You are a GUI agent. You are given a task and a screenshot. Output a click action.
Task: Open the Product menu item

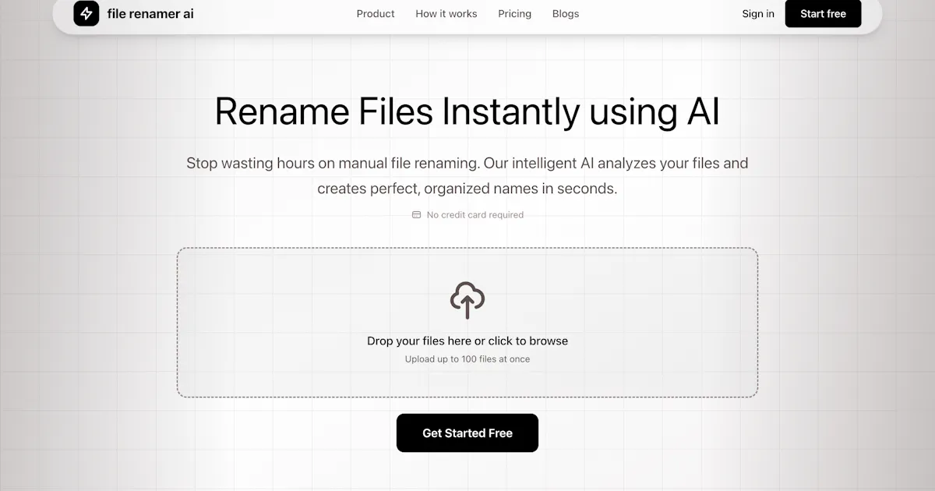tap(376, 14)
